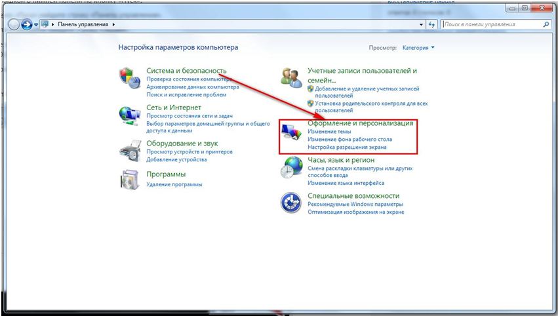Click the System and Security shield icon
The image size is (558, 316).
pyautogui.click(x=129, y=77)
